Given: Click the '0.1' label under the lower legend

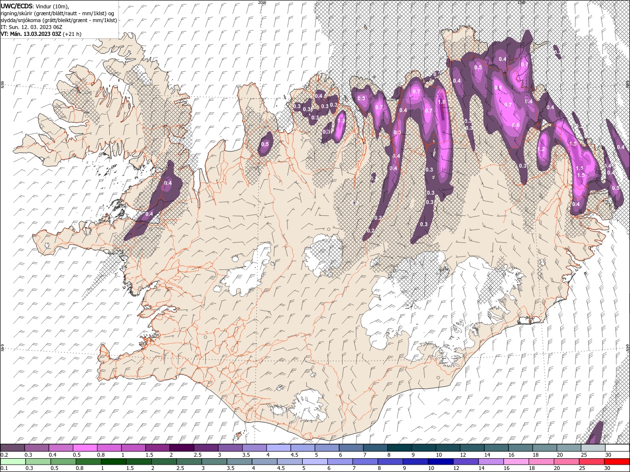Looking at the screenshot, I should (x=4, y=469).
